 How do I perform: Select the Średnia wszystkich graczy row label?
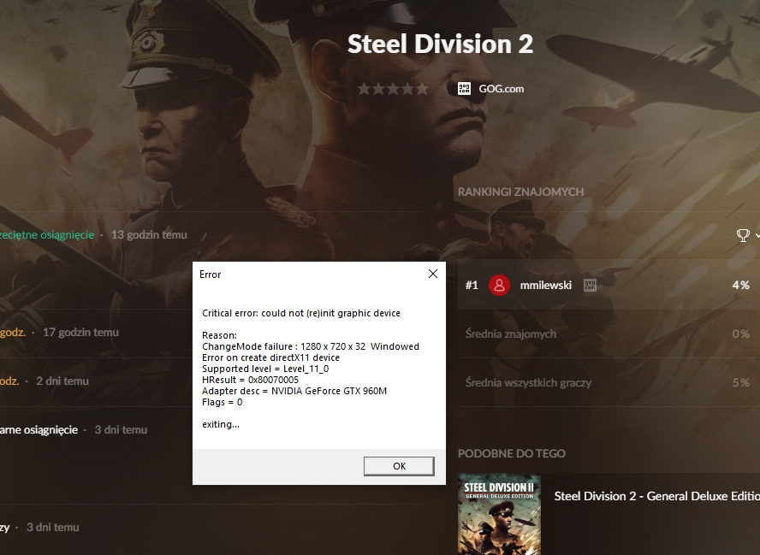coord(528,382)
